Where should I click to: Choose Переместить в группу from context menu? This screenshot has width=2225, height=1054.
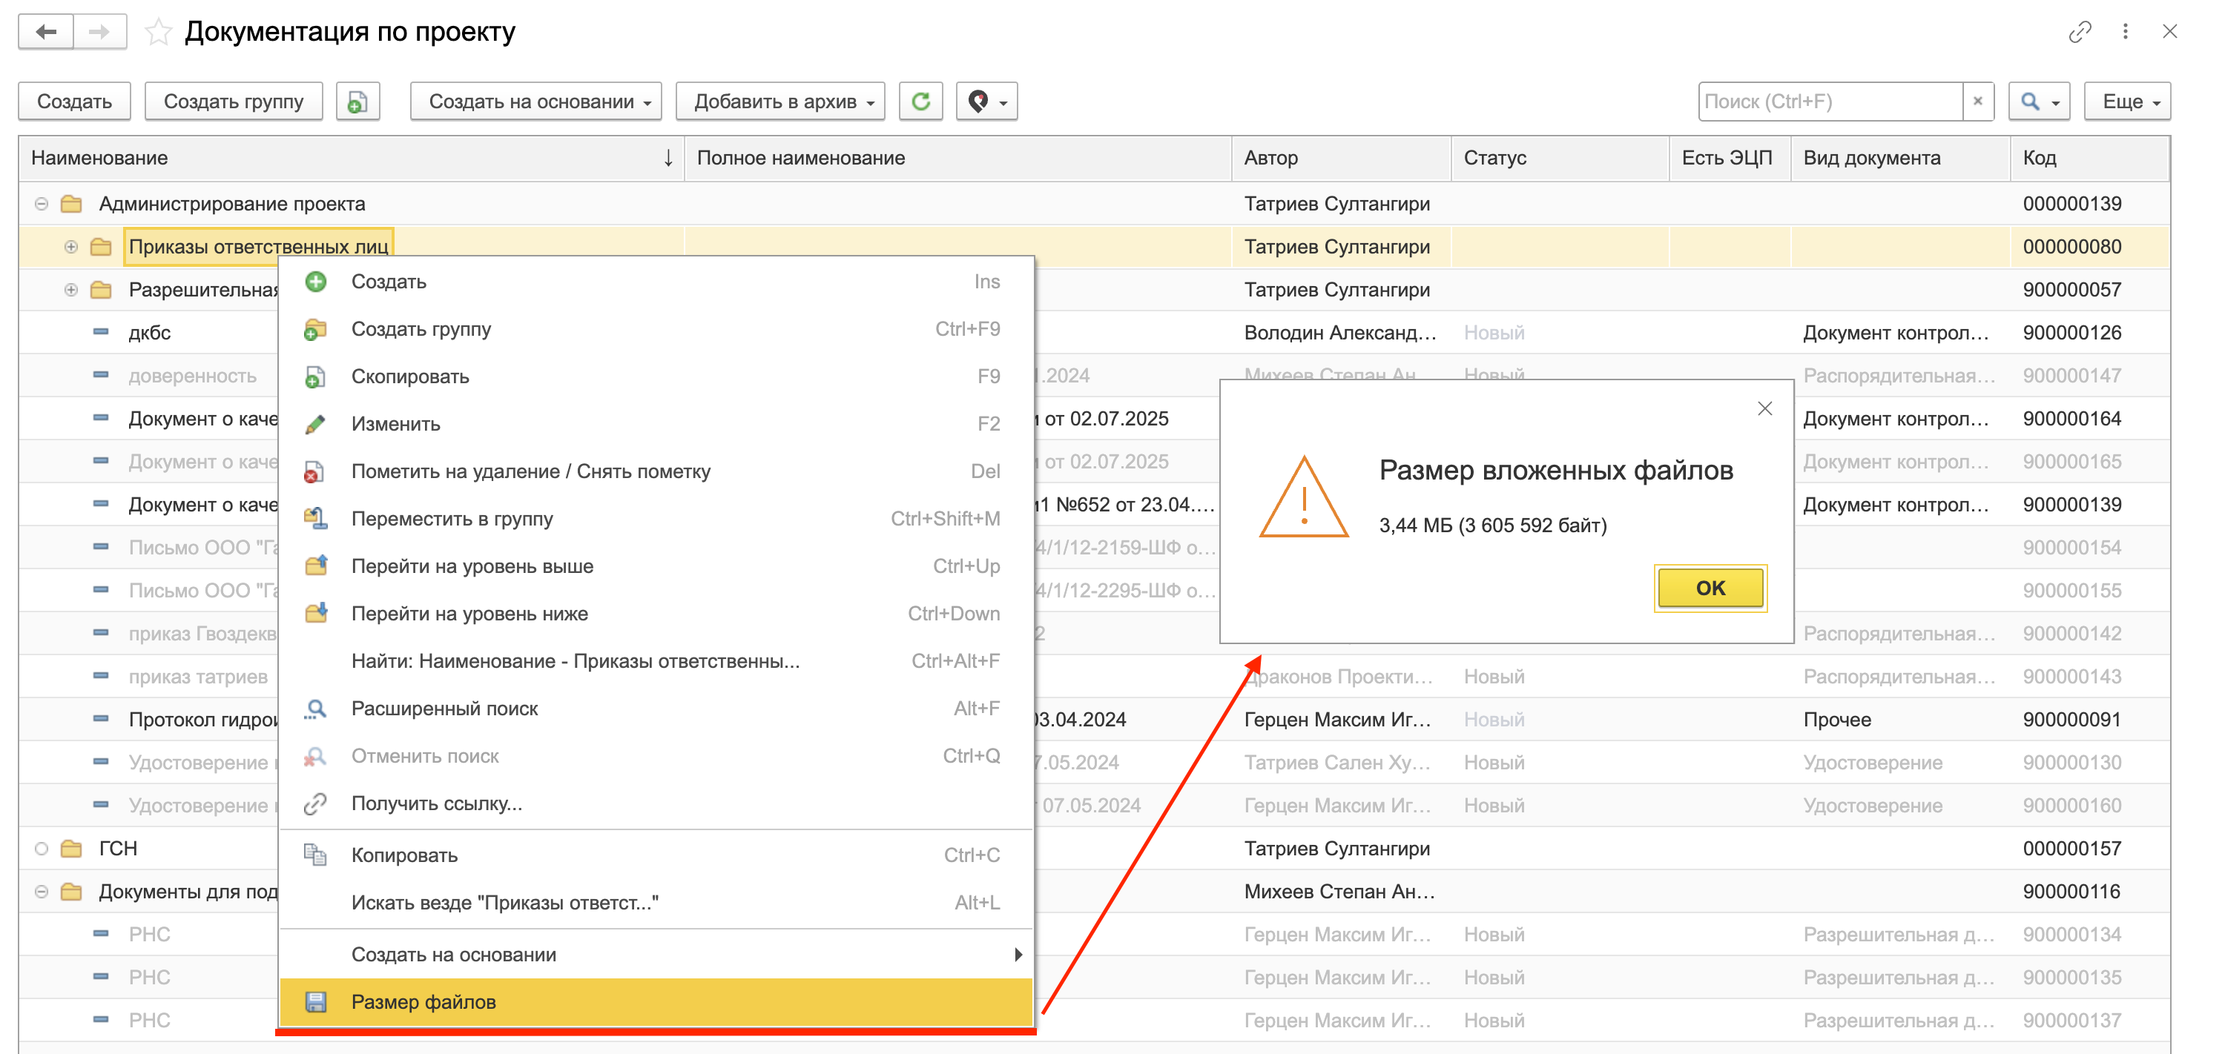pos(452,519)
